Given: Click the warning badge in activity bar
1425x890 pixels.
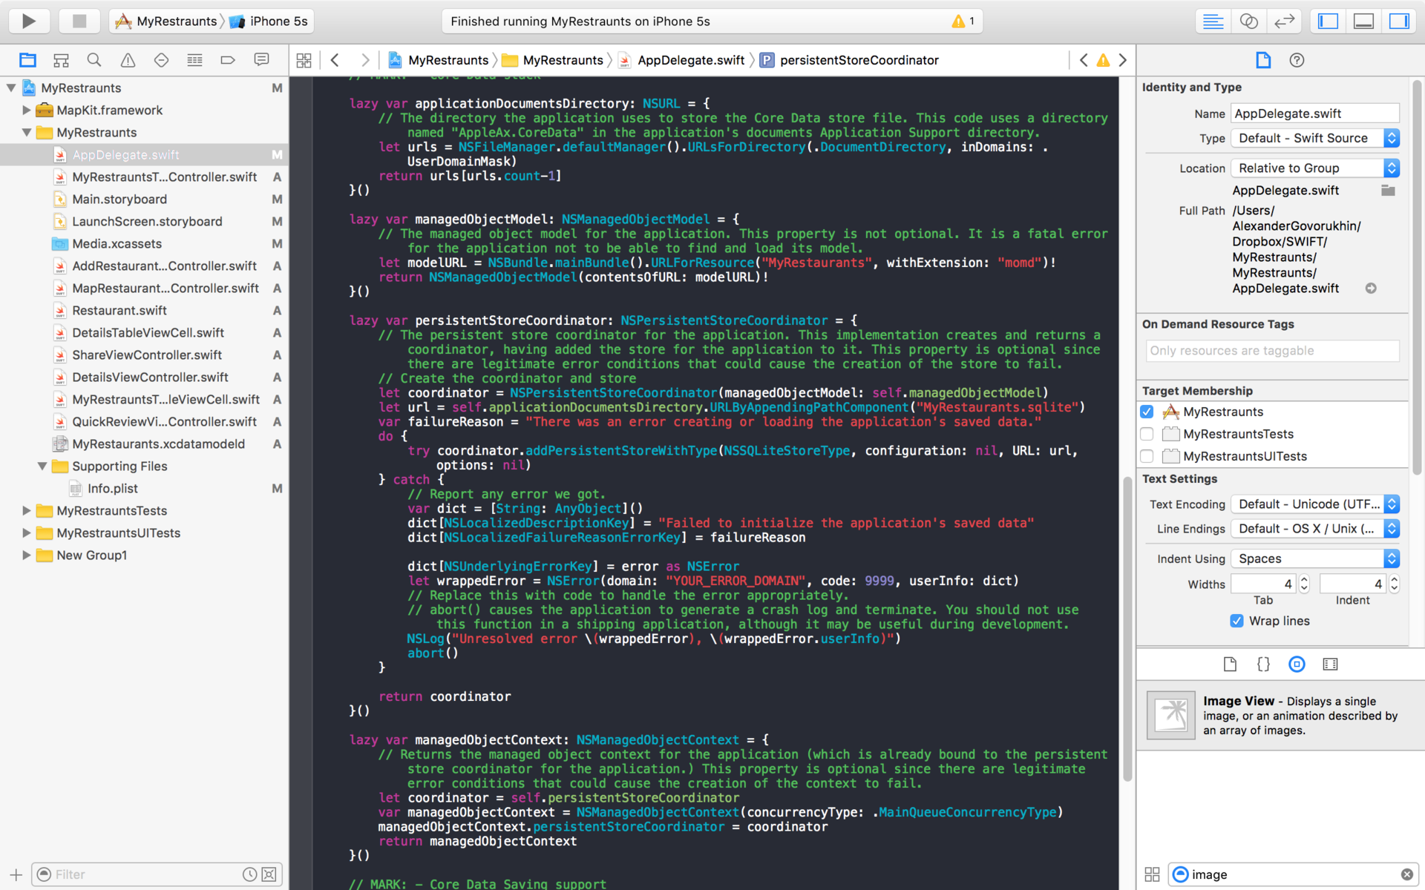Looking at the screenshot, I should [x=963, y=22].
